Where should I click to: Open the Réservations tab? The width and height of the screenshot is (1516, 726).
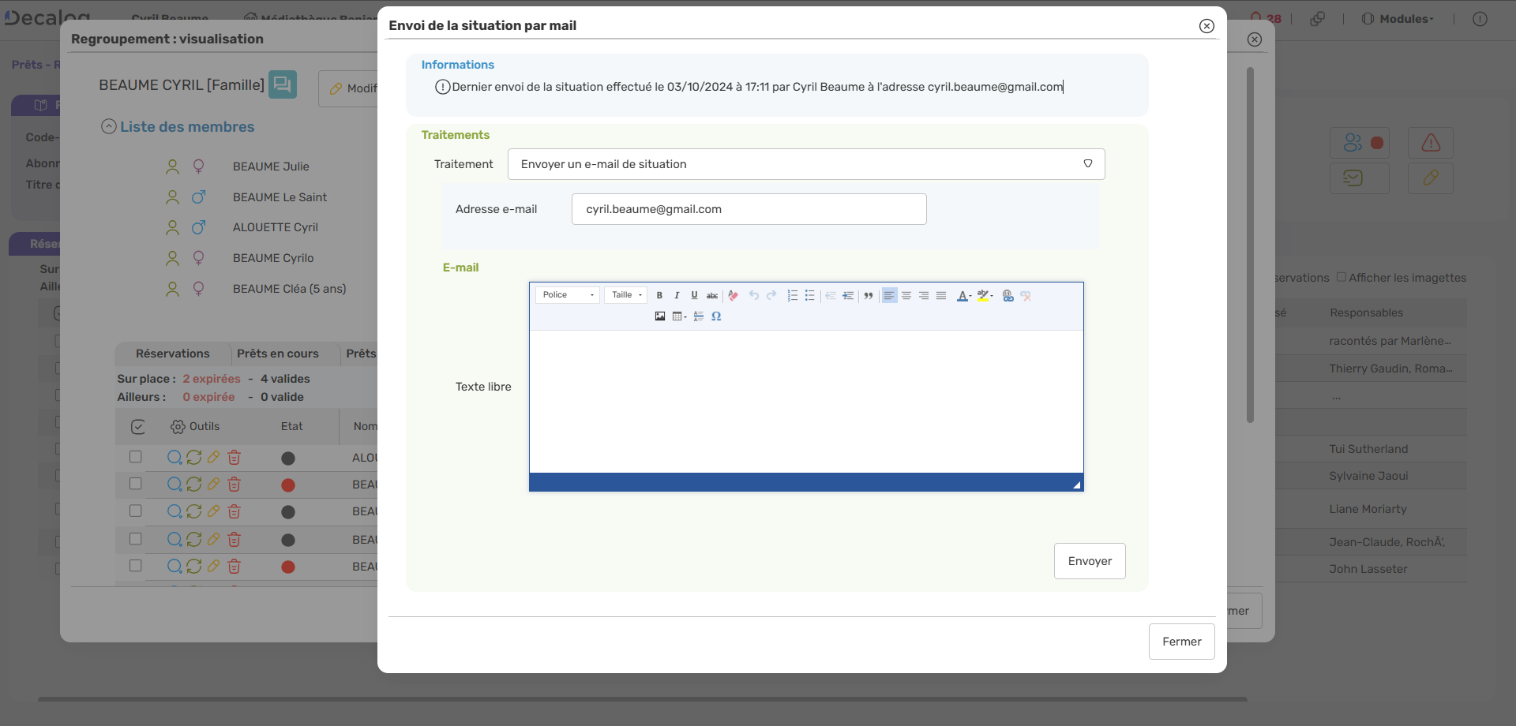[x=172, y=354]
